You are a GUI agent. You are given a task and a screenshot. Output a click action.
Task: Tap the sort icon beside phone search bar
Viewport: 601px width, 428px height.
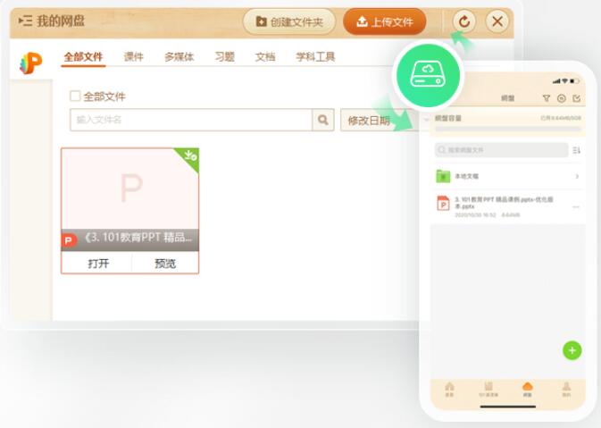576,150
